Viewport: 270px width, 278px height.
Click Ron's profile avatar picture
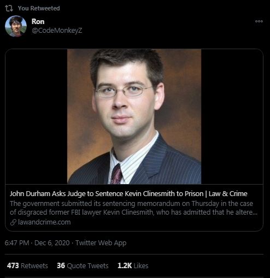pyautogui.click(x=16, y=26)
